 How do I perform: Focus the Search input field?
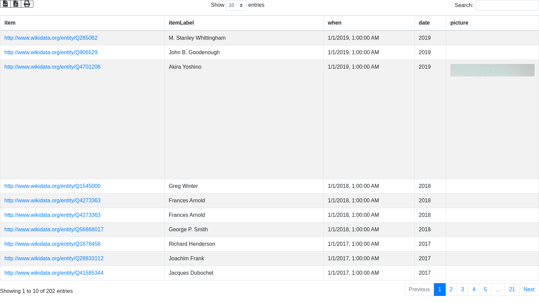(507, 5)
